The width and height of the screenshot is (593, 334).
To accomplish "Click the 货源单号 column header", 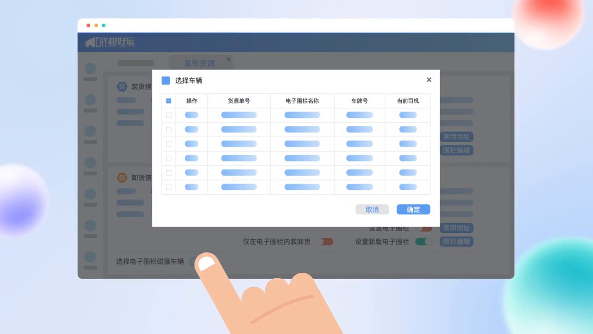I will (x=239, y=101).
